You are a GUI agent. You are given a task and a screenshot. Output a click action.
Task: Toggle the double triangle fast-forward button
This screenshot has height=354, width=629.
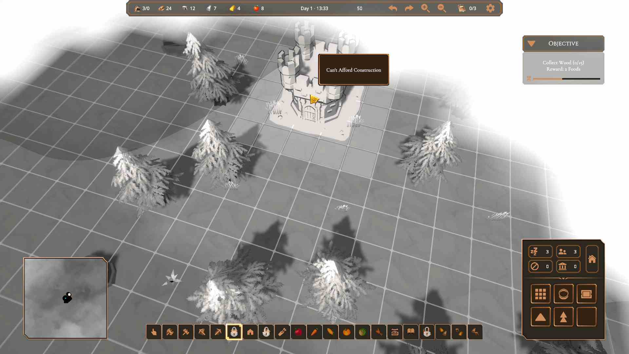point(563,317)
